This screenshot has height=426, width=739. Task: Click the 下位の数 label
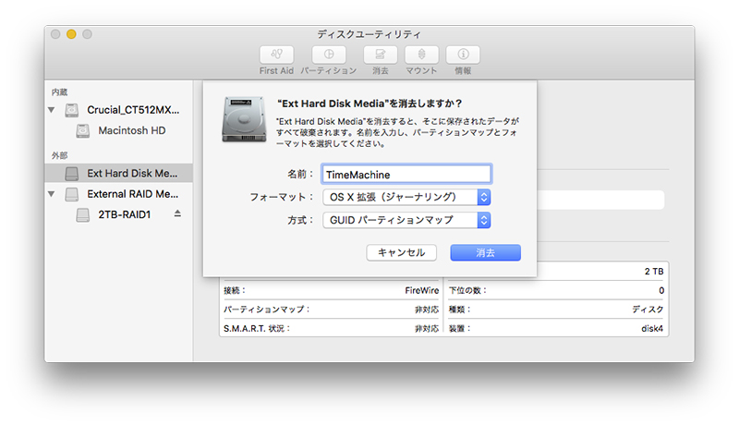[467, 291]
